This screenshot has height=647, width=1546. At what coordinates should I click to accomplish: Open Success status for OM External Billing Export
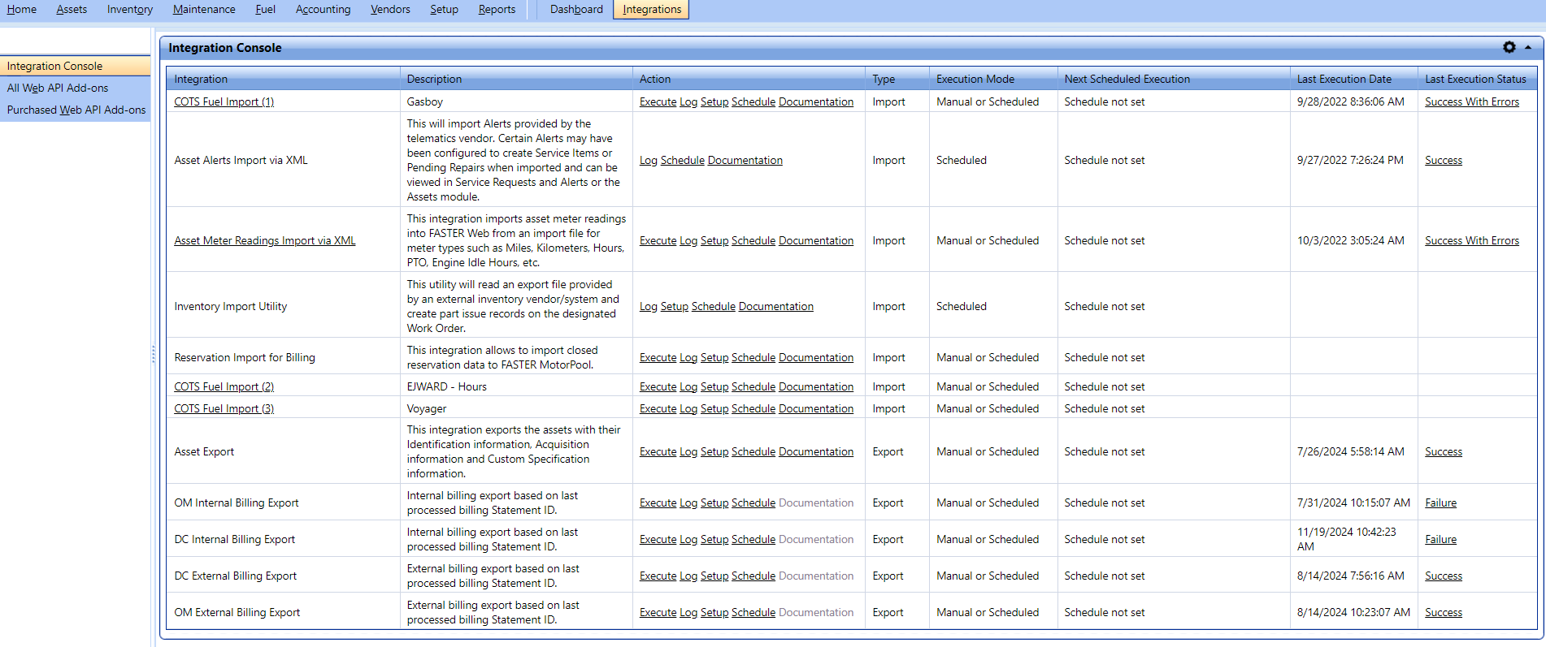click(x=1444, y=612)
